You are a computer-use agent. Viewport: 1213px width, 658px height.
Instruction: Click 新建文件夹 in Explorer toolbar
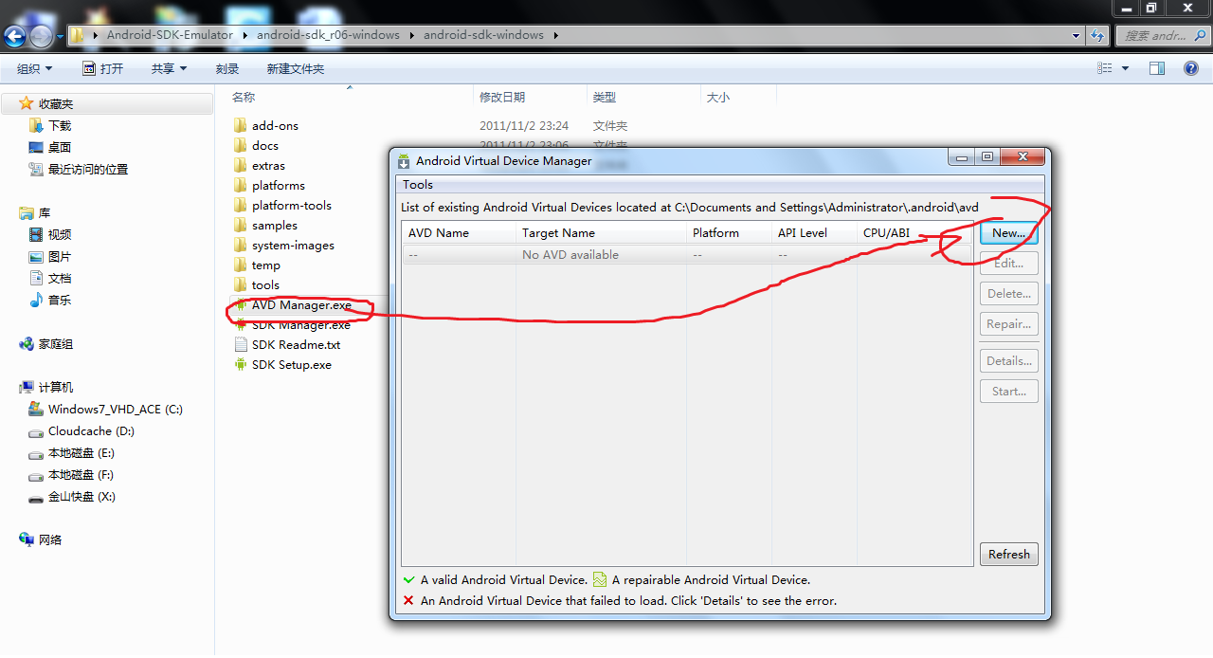[x=296, y=68]
